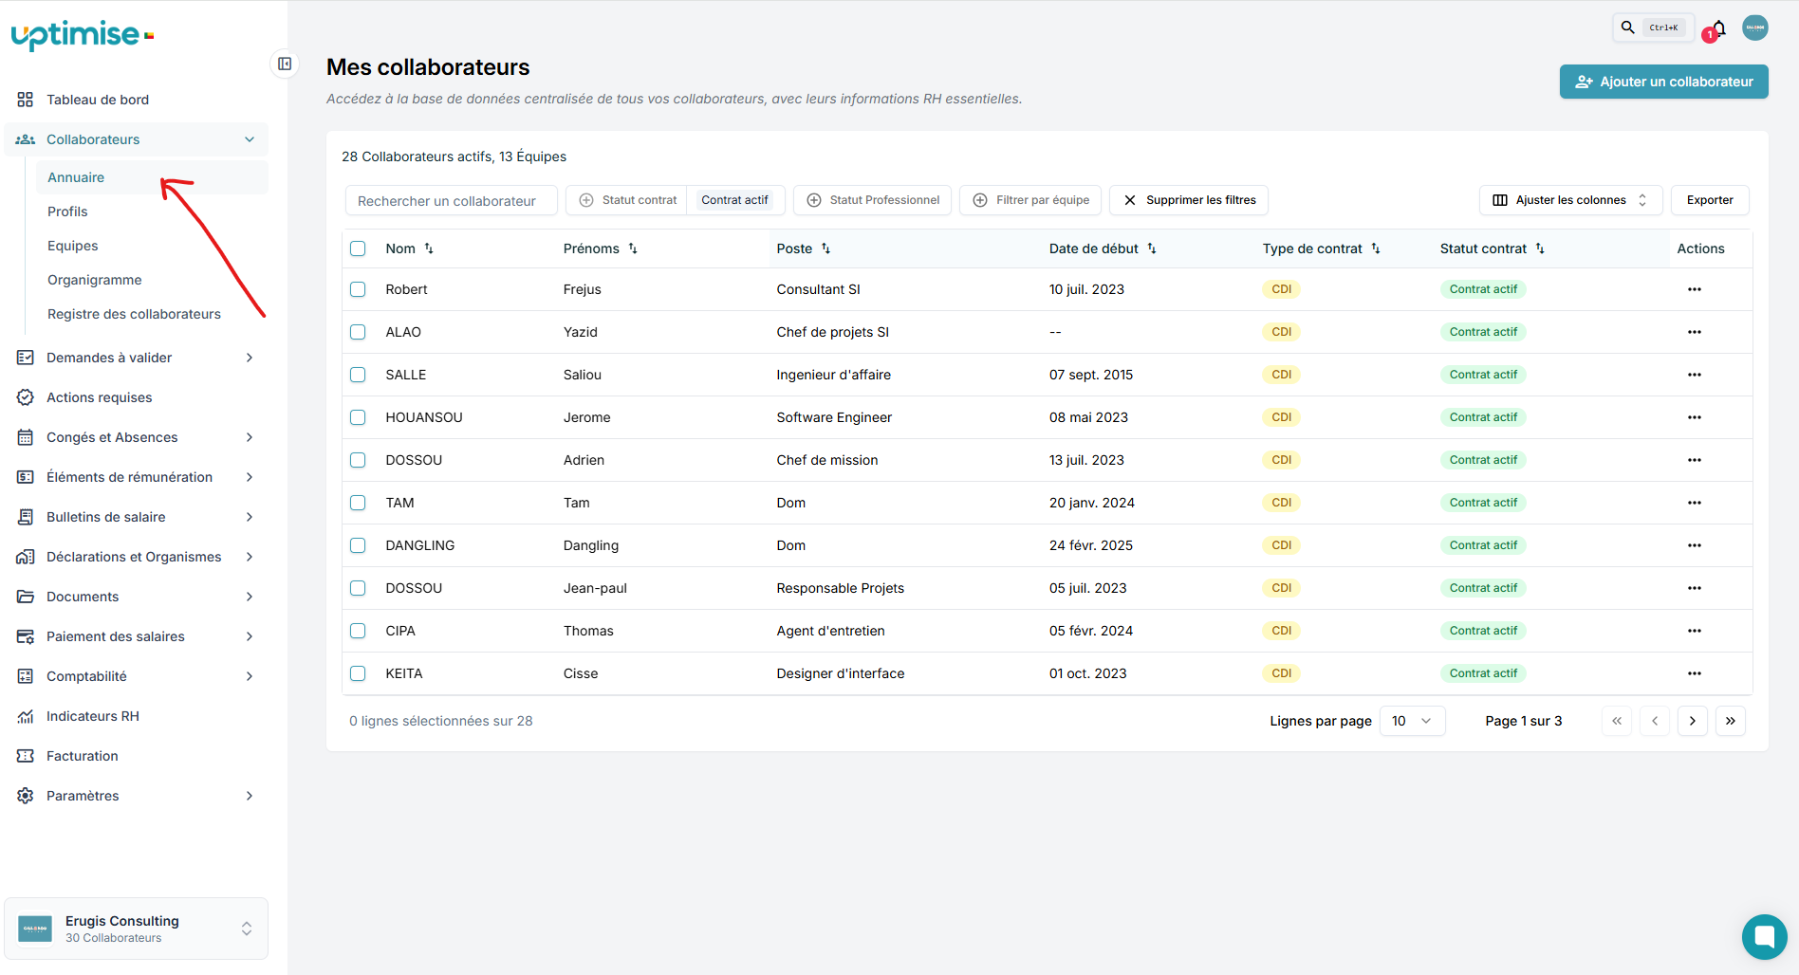The width and height of the screenshot is (1799, 975).
Task: Tick the checkbox for KEITA Cisse
Action: coord(358,673)
